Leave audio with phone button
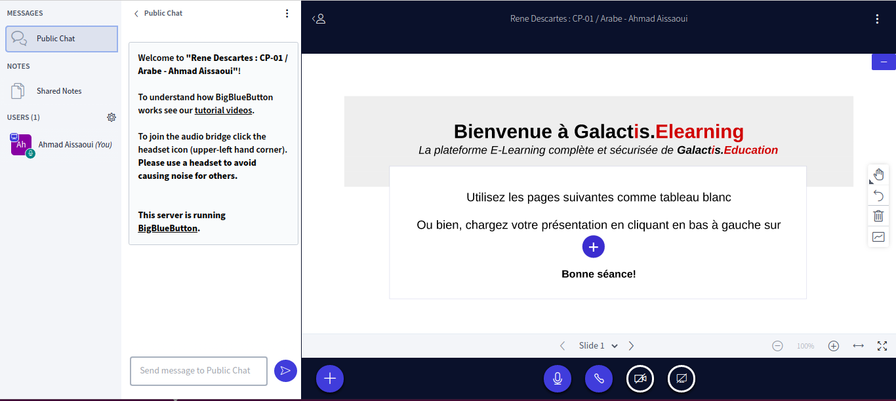 (x=599, y=379)
